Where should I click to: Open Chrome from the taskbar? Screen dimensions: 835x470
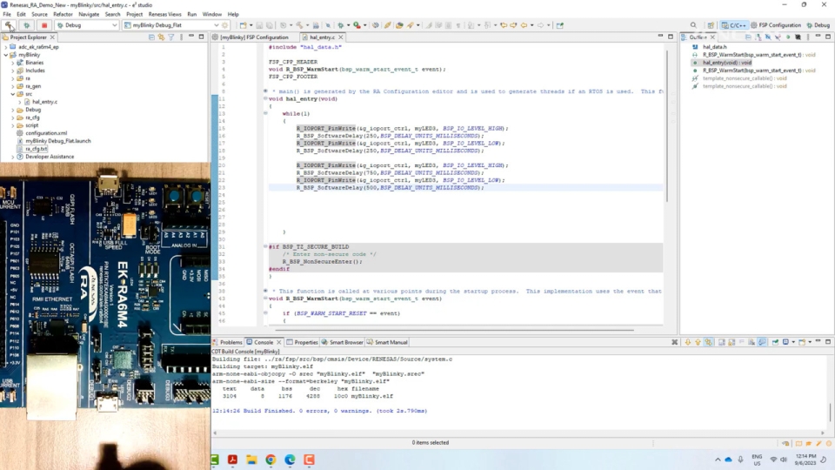pyautogui.click(x=271, y=460)
